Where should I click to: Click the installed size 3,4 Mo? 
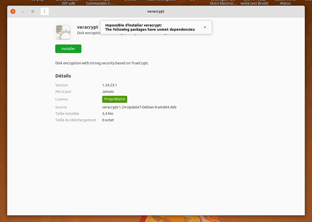tap(108, 113)
